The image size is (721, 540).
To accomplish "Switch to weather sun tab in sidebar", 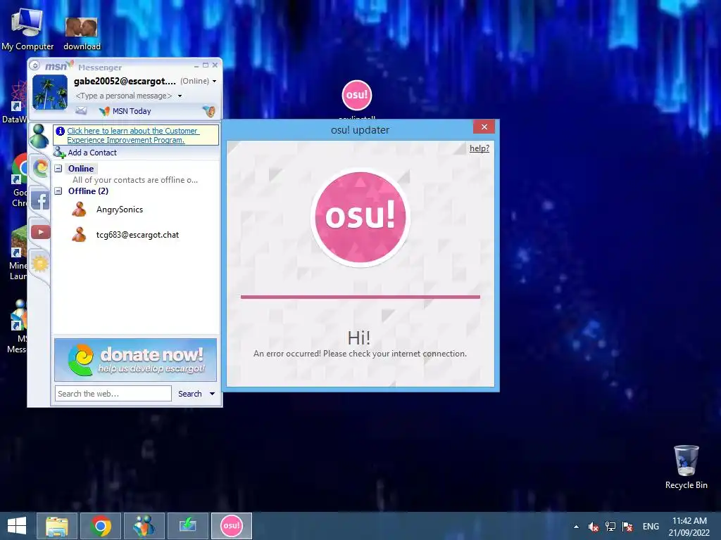I will click(40, 264).
